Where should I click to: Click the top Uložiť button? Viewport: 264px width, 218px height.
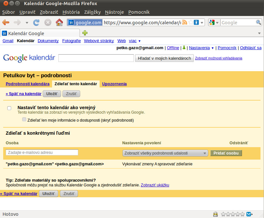pos(52,94)
